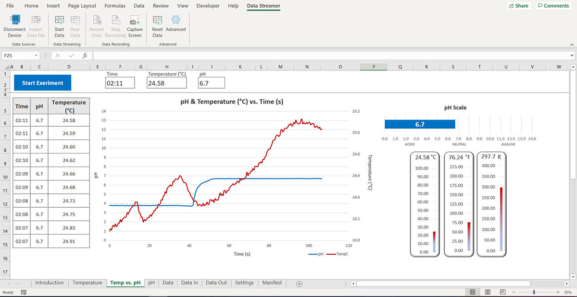The image size is (577, 297).
Task: Open the Insert ribbon tab
Action: [53, 6]
